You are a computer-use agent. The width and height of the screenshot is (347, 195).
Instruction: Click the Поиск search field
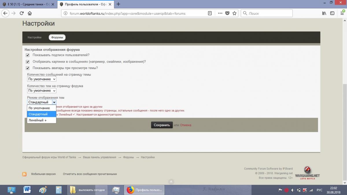point(267,13)
